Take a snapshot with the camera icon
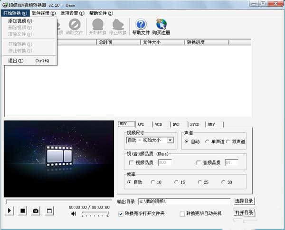The image size is (285, 230). pos(35,211)
